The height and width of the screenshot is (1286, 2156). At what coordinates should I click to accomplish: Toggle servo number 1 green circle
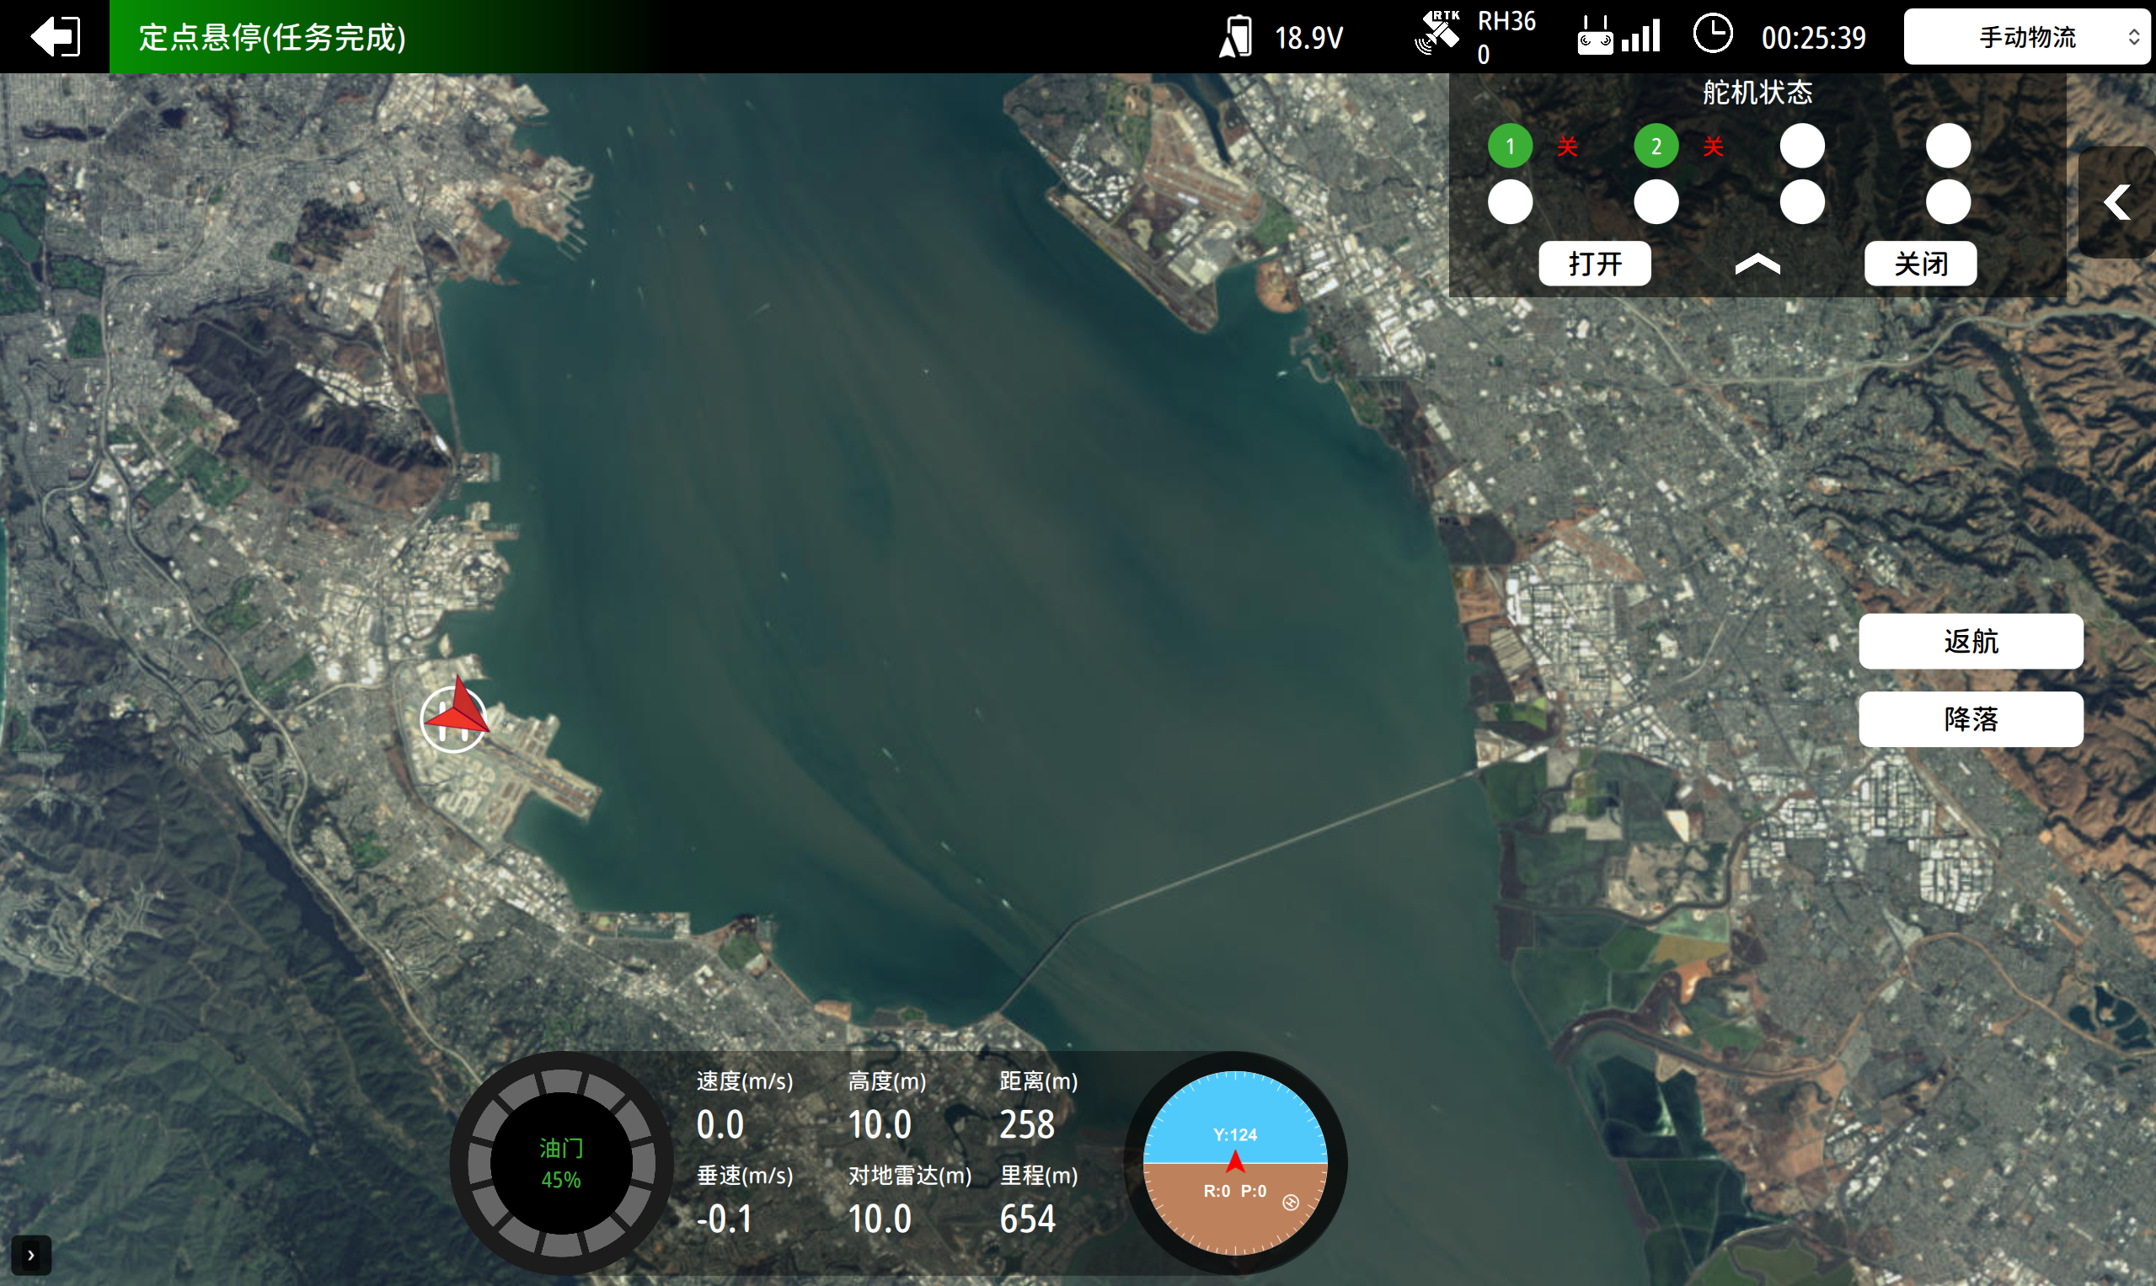1510,146
